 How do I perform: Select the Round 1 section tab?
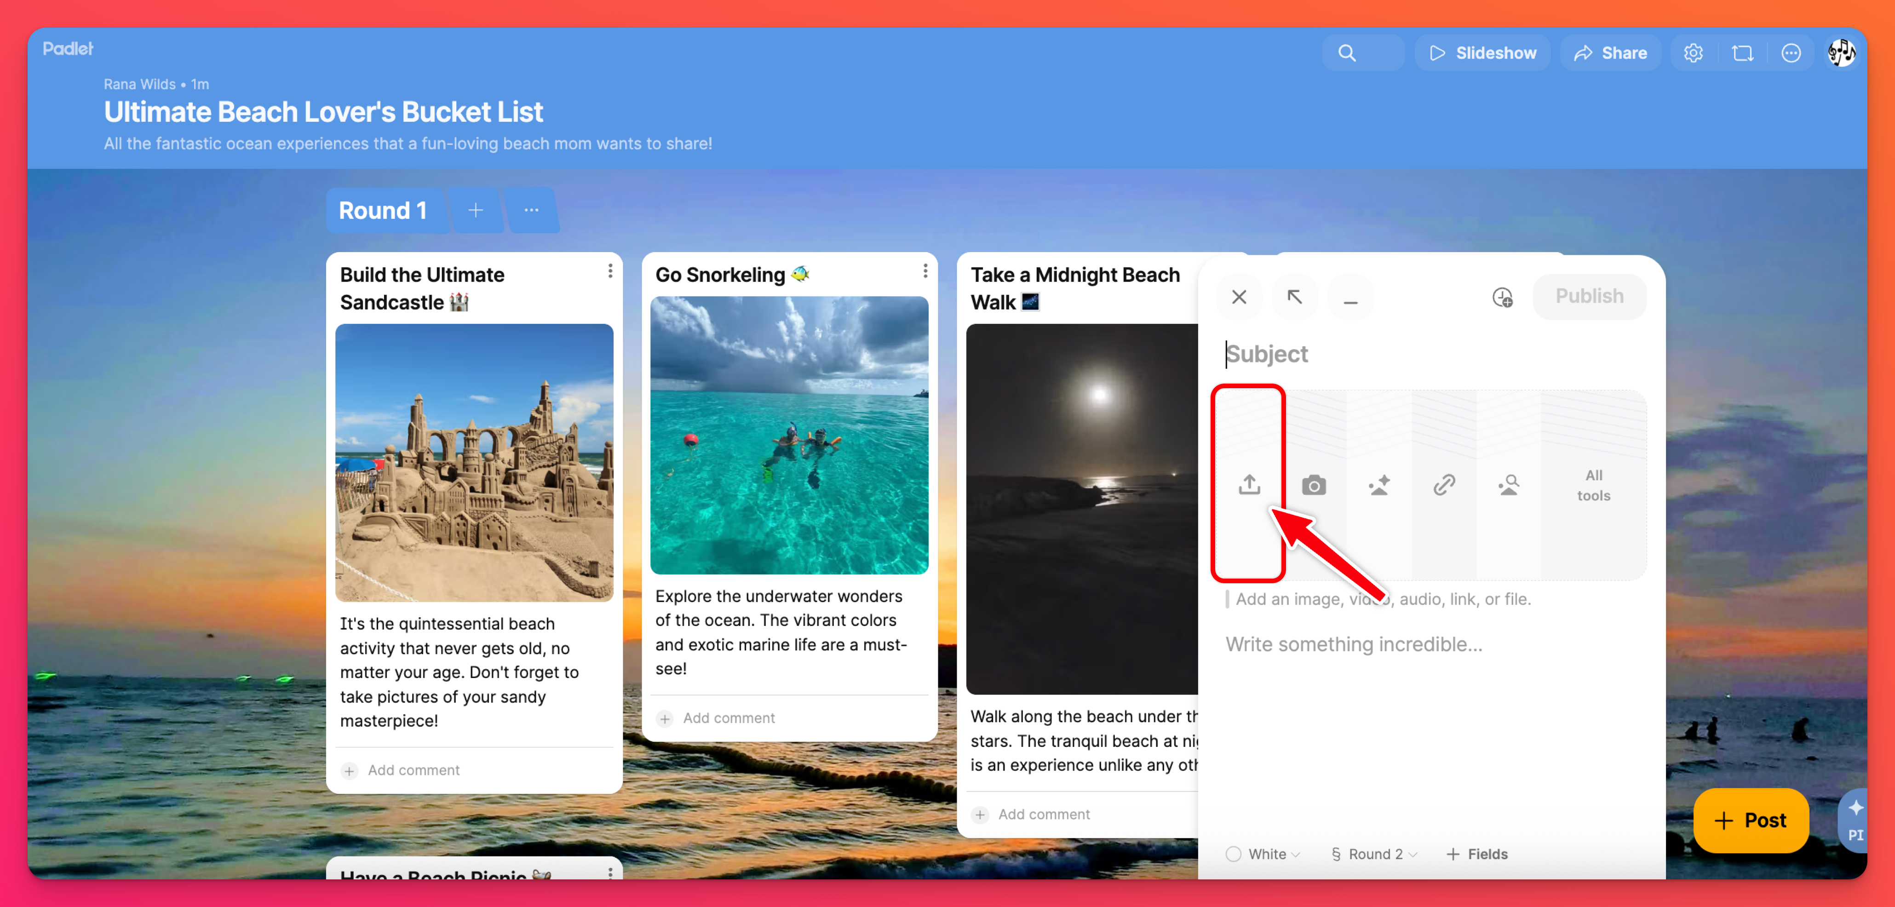pos(383,210)
